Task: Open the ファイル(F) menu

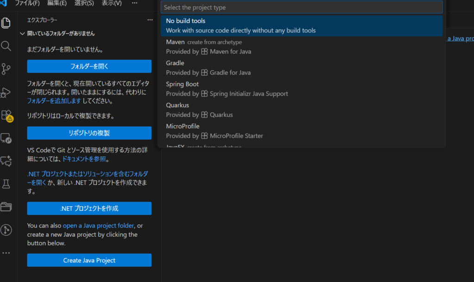Action: click(27, 3)
